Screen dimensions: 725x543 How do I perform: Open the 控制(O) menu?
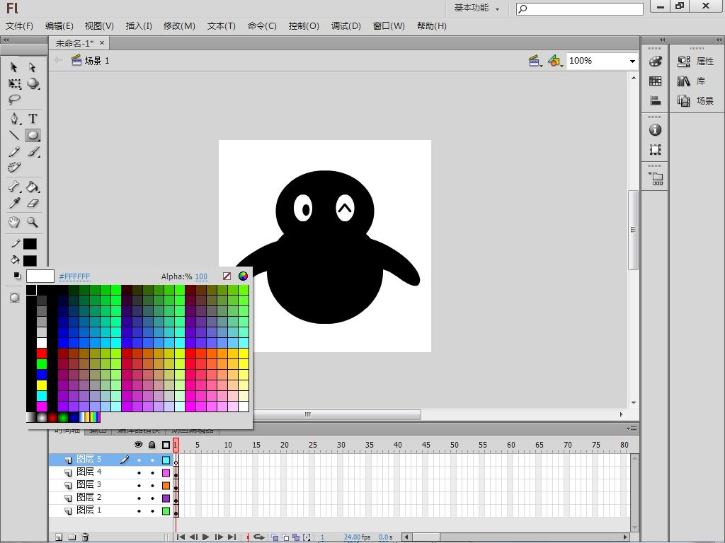tap(304, 26)
